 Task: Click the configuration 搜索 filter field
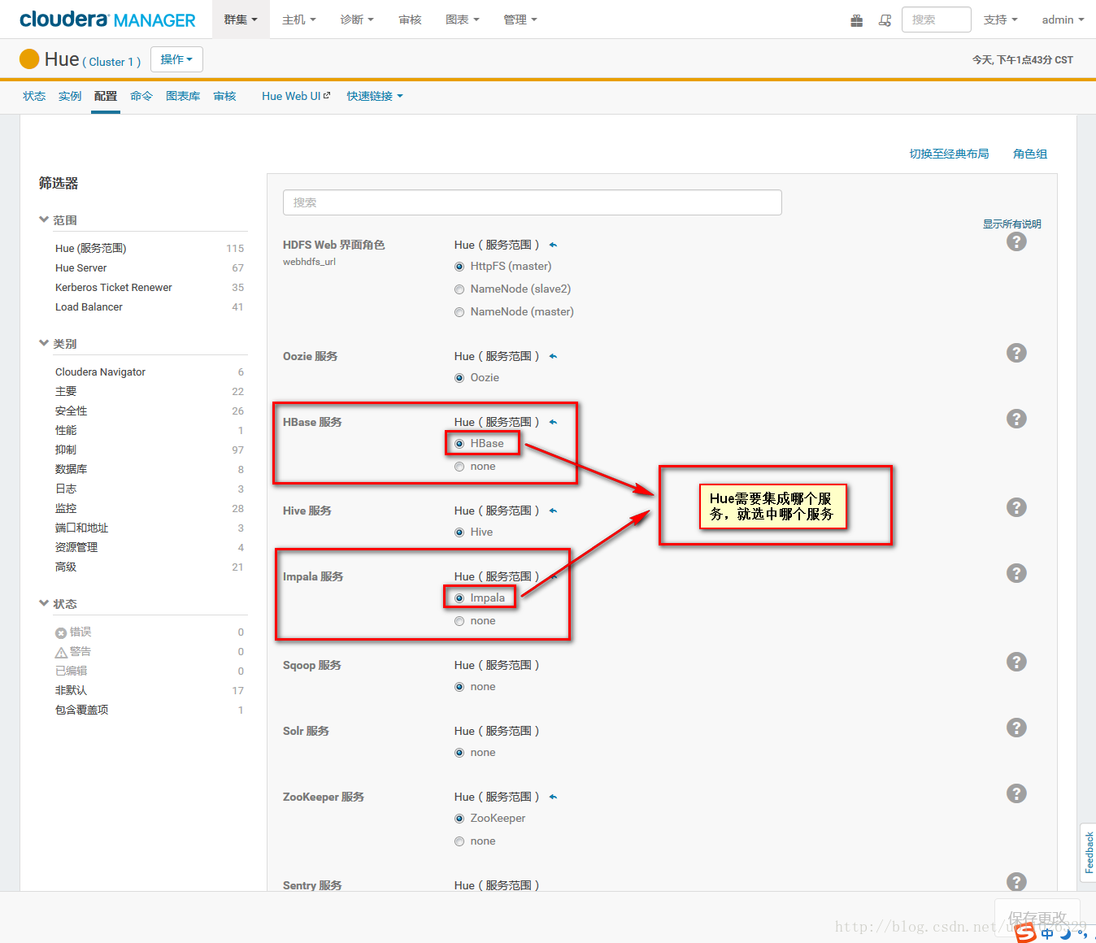[533, 202]
